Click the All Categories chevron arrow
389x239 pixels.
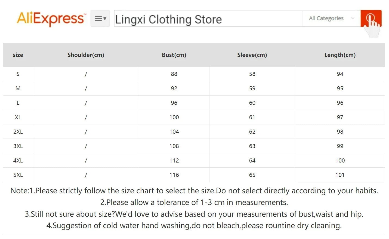pyautogui.click(x=353, y=19)
